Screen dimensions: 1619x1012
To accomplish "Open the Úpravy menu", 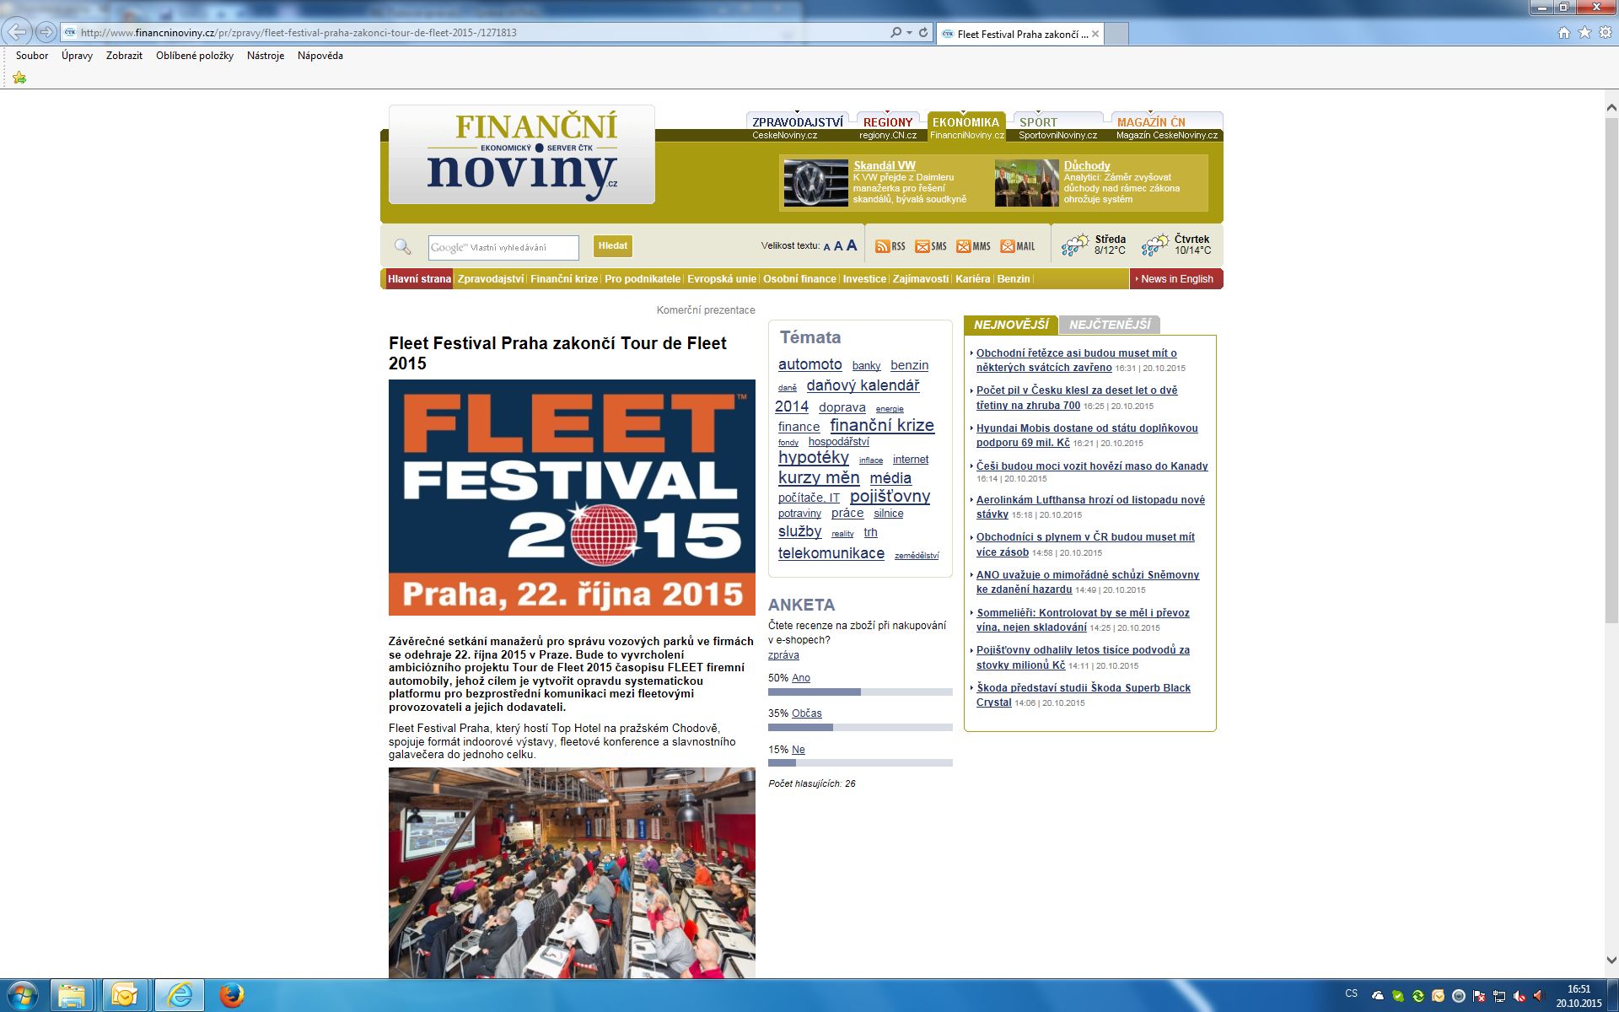I will click(x=77, y=56).
